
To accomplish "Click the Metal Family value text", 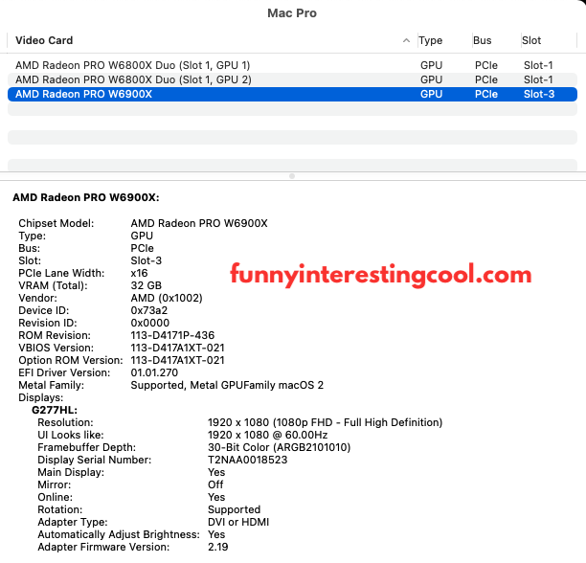I will (227, 385).
